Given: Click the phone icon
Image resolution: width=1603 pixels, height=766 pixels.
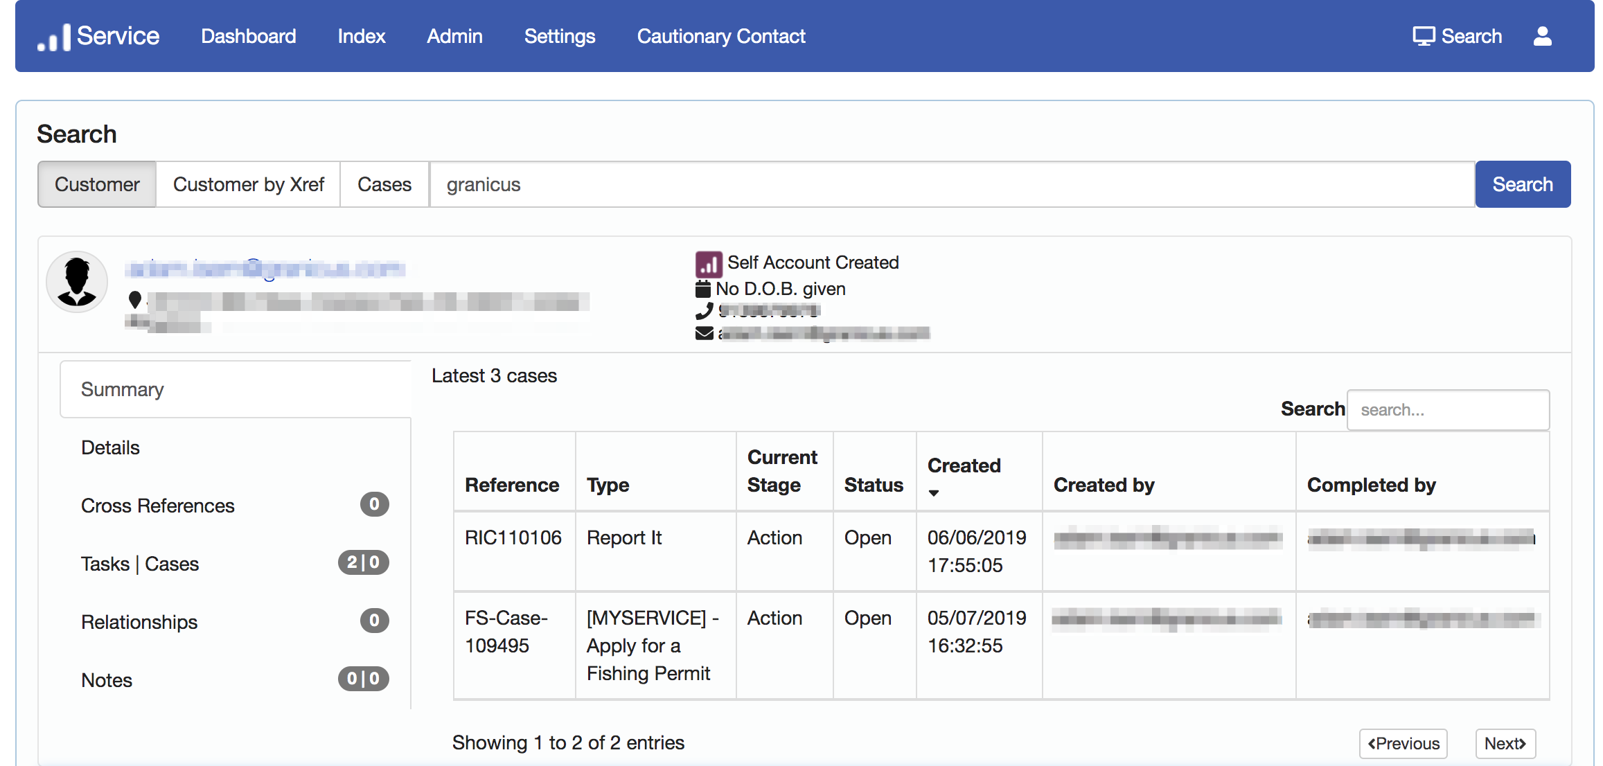Looking at the screenshot, I should 704,310.
